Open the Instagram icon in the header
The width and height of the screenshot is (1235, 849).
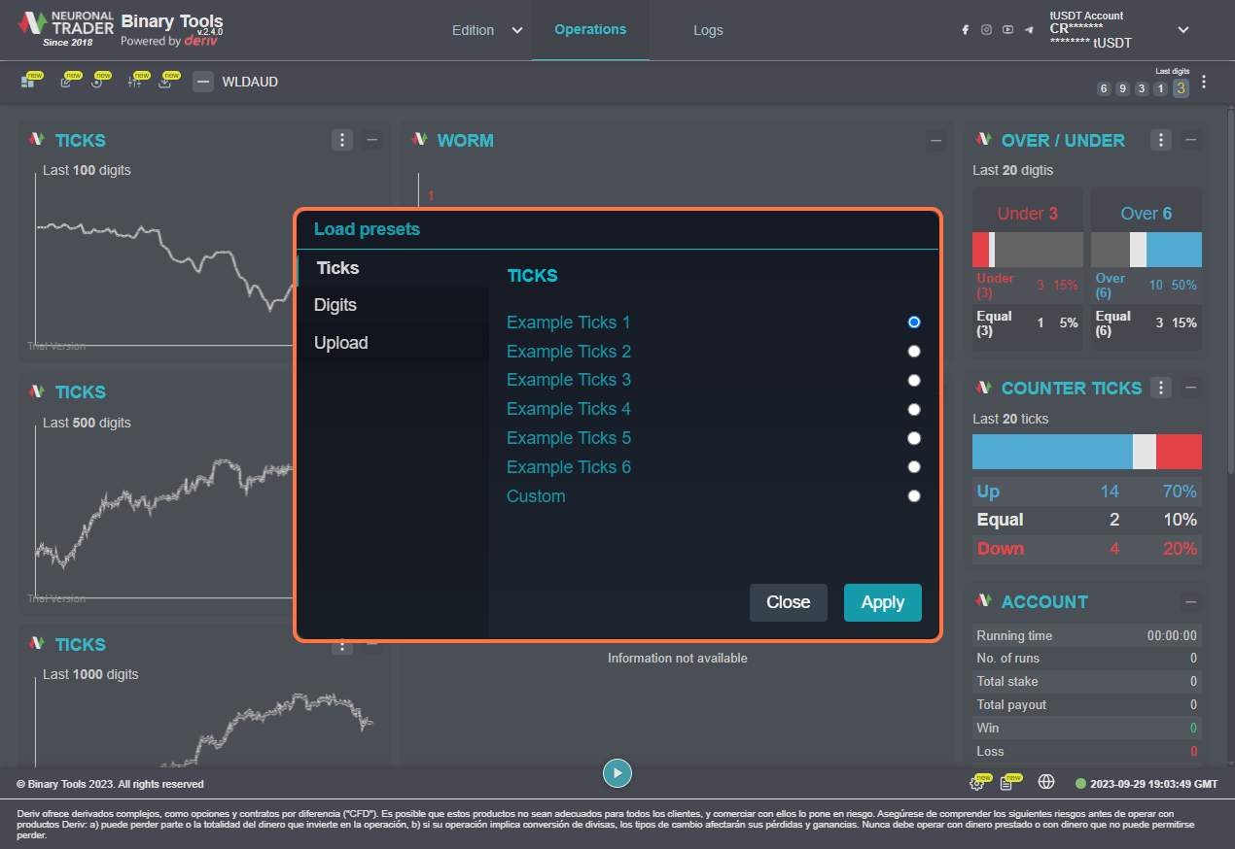pos(986,30)
